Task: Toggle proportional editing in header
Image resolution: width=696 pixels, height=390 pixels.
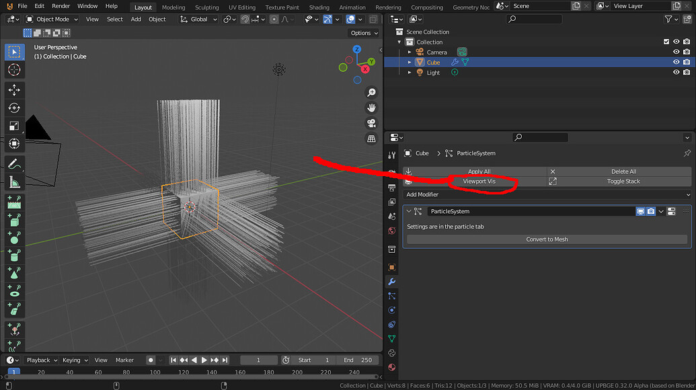Action: 274,19
